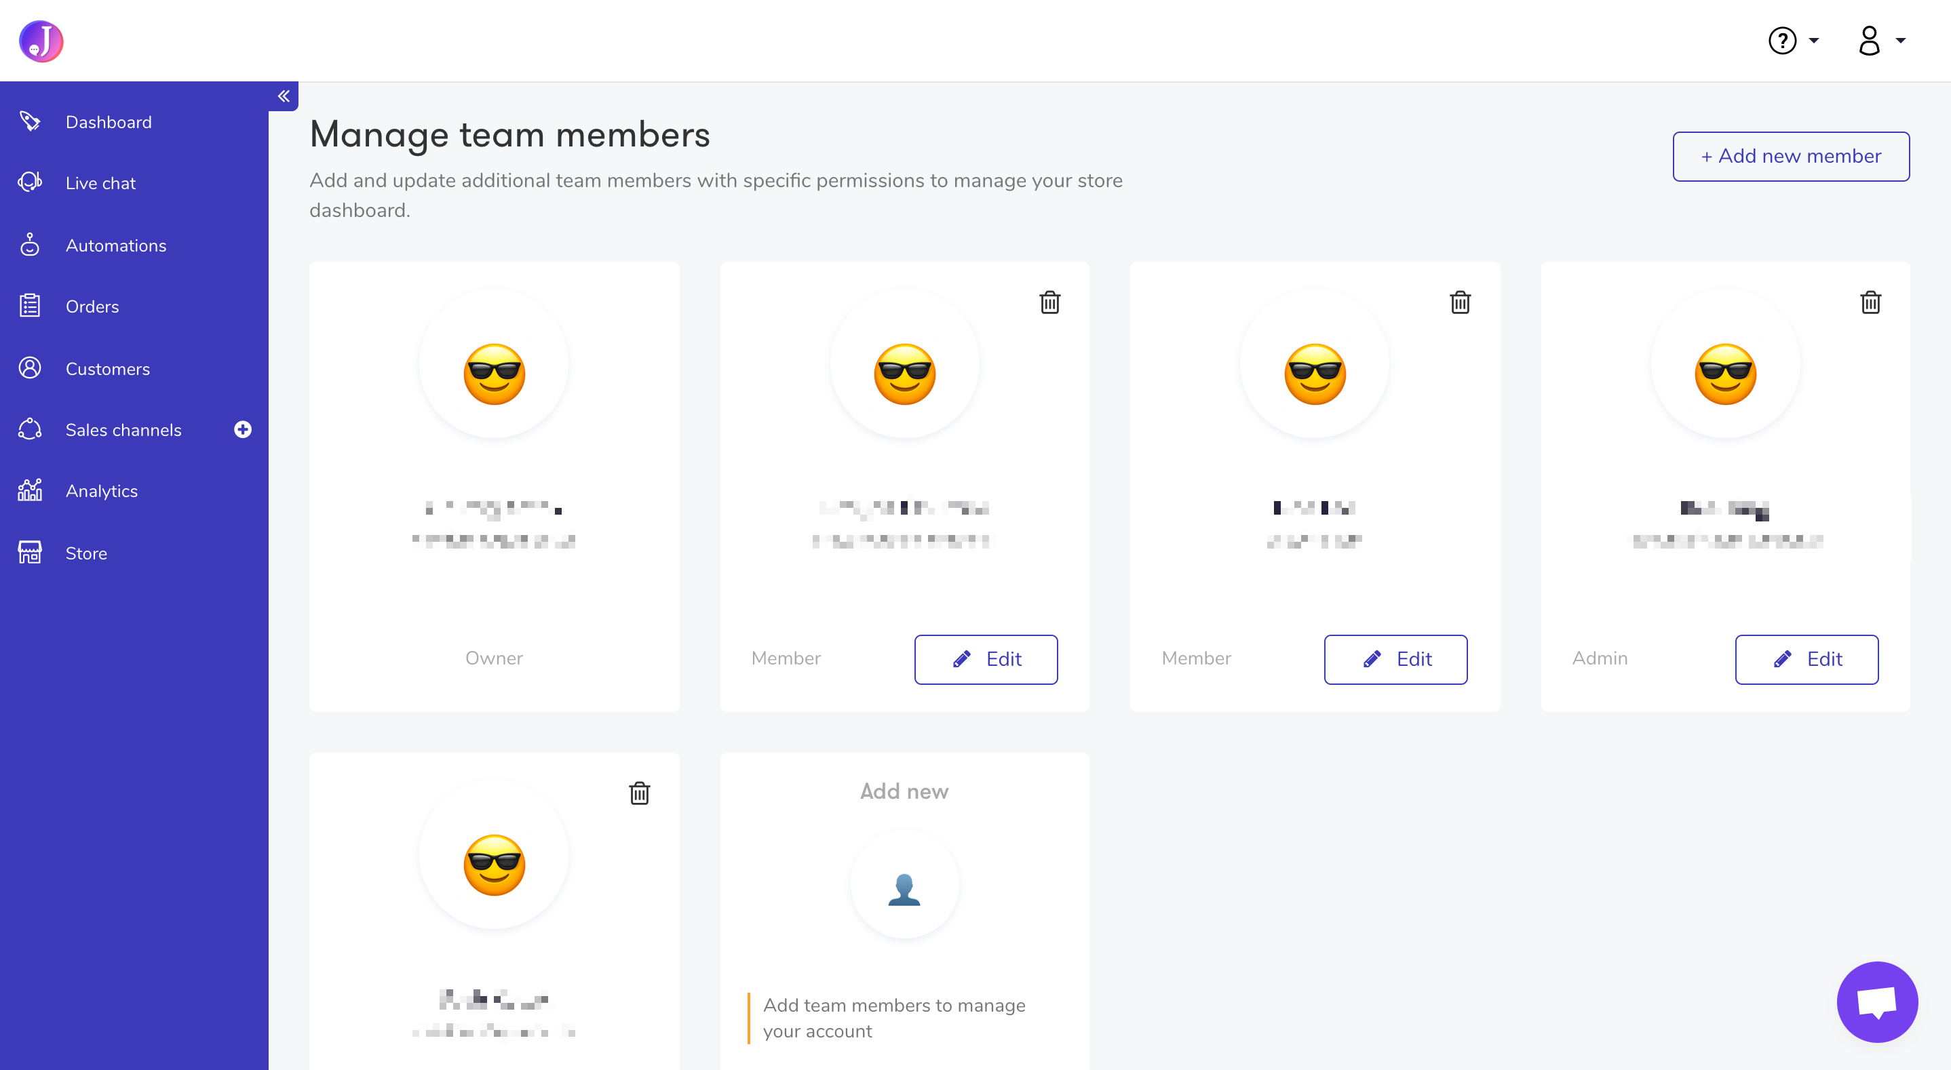The height and width of the screenshot is (1070, 1951).
Task: Open the chat support bubble
Action: 1877,1002
